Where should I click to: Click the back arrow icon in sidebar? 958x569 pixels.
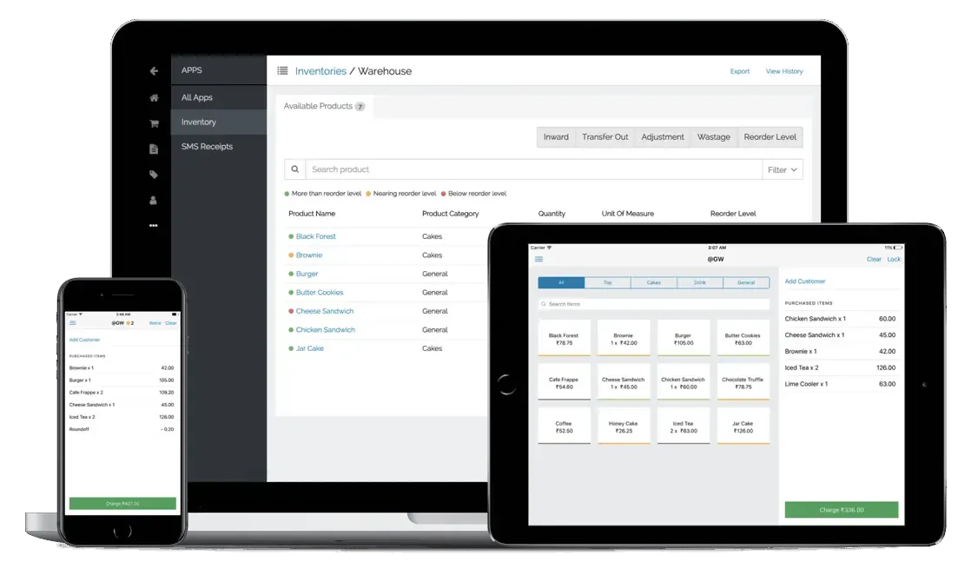pyautogui.click(x=154, y=71)
